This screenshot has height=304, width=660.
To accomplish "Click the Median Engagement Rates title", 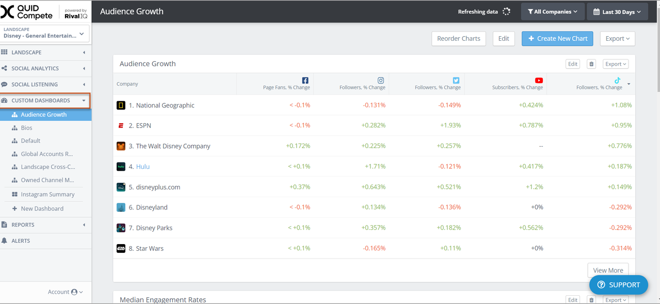I will coord(163,300).
